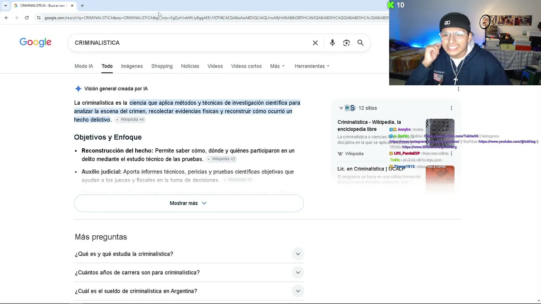541x304 pixels.
Task: Clear the search box with the X icon
Action: coord(315,43)
